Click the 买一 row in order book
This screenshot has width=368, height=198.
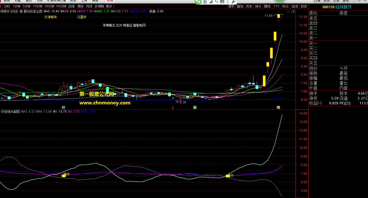tap(339, 43)
